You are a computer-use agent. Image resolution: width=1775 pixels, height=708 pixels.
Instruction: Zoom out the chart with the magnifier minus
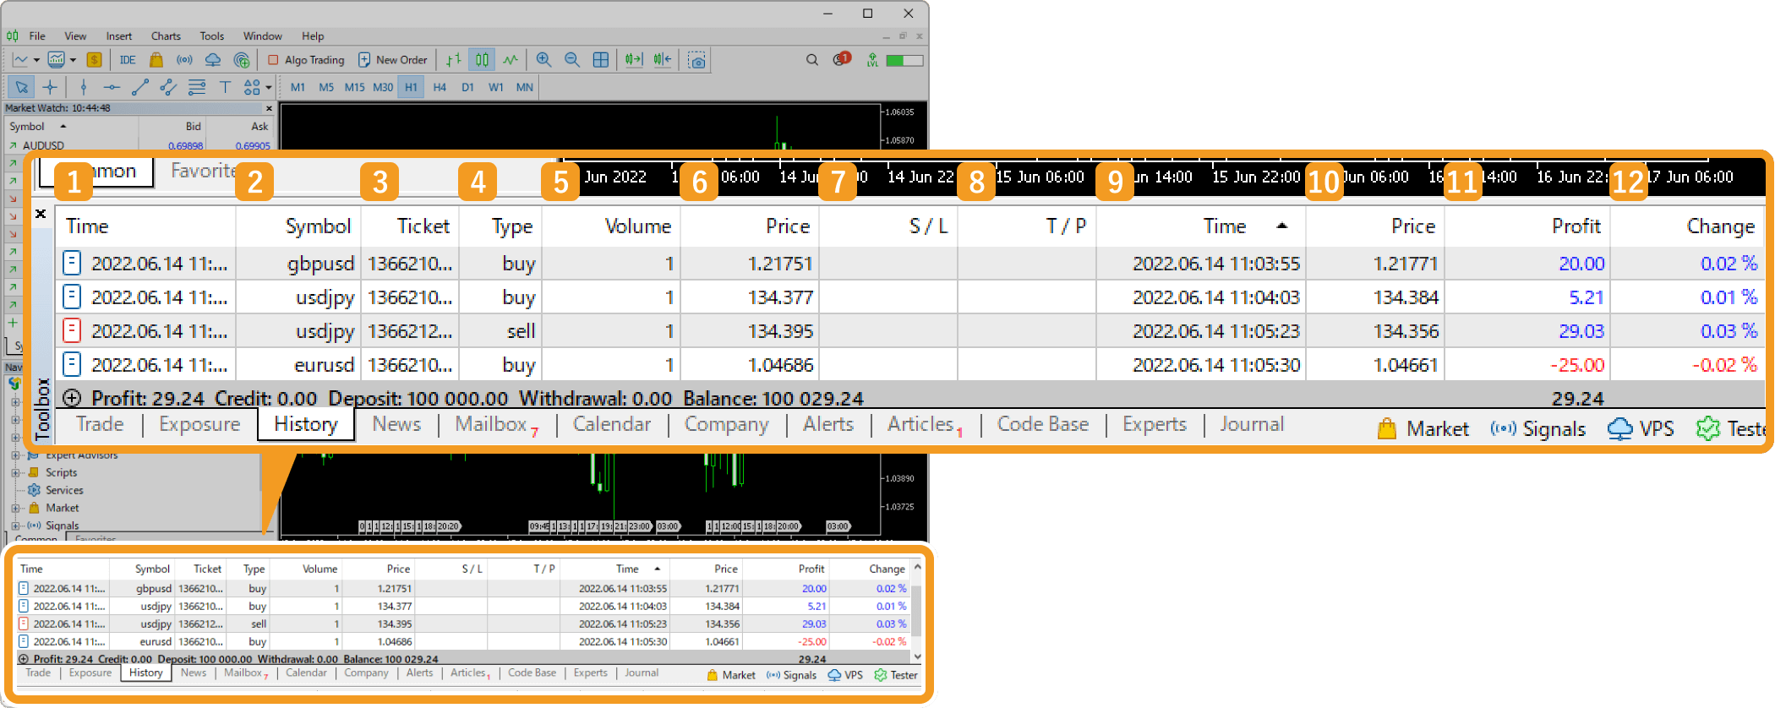tap(572, 60)
